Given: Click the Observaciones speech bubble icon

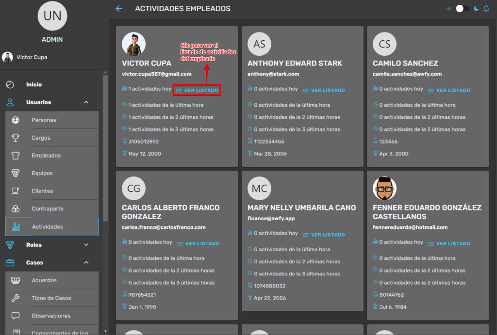Looking at the screenshot, I should pos(16,316).
